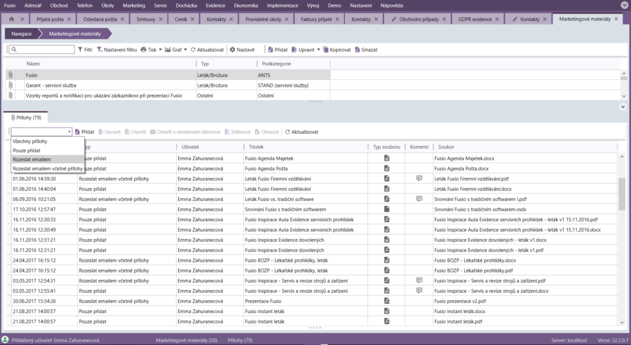Click green user icon in status bar
This screenshot has width=631, height=345.
tap(5, 340)
